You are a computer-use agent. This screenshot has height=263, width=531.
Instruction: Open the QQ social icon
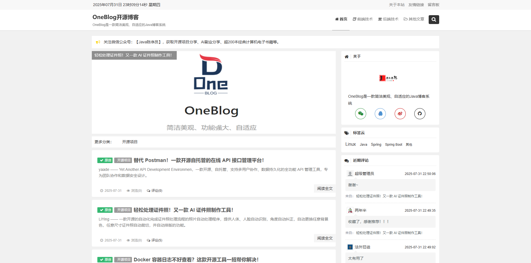[x=380, y=114]
